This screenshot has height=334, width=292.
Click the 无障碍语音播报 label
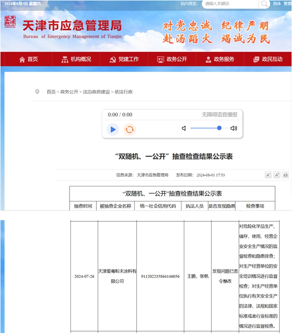coord(220,115)
